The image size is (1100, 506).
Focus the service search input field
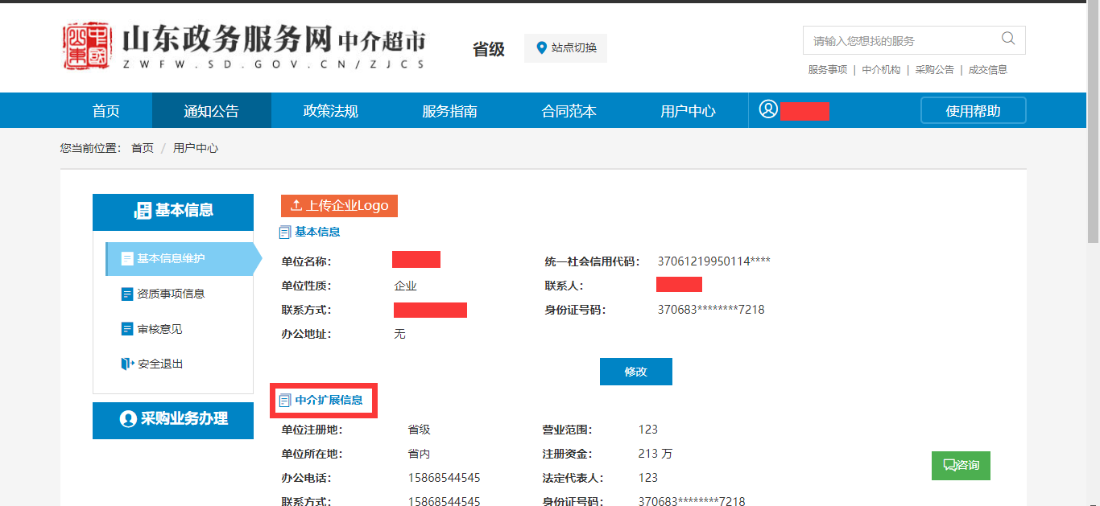[902, 40]
